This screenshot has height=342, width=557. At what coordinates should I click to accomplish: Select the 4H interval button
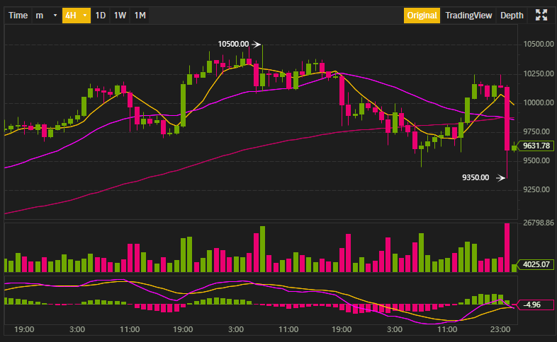click(71, 15)
